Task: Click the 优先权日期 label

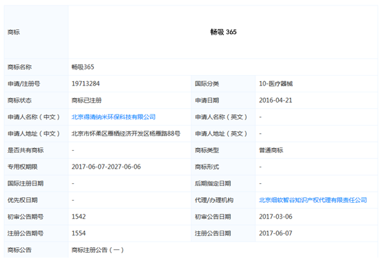Action: click(22, 200)
